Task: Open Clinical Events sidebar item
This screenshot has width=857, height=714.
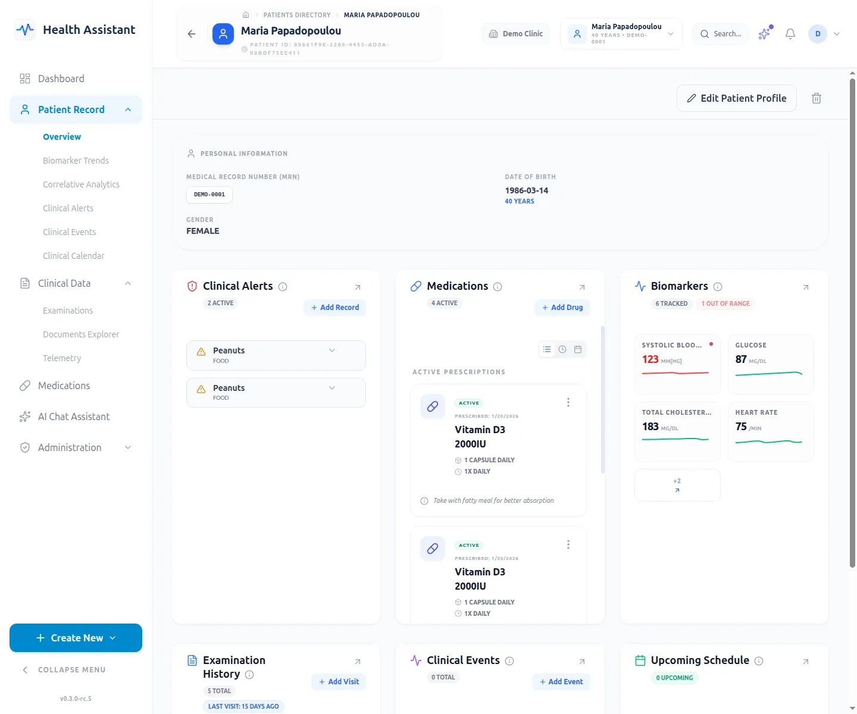Action: 69,232
